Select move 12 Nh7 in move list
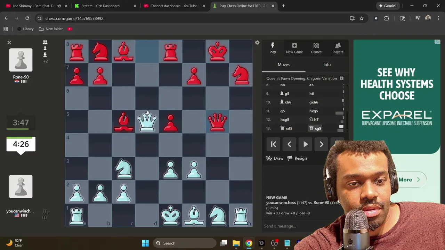Viewport: 445px width, 250px height. [x=314, y=119]
